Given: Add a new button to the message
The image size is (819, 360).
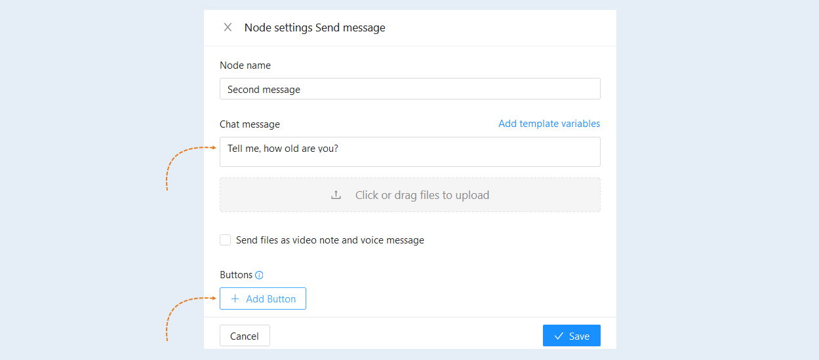Looking at the screenshot, I should pyautogui.click(x=262, y=299).
